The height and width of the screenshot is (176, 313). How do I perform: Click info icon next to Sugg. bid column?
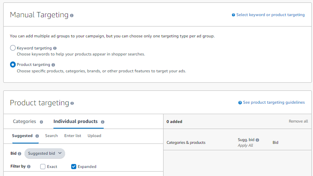tap(257, 140)
